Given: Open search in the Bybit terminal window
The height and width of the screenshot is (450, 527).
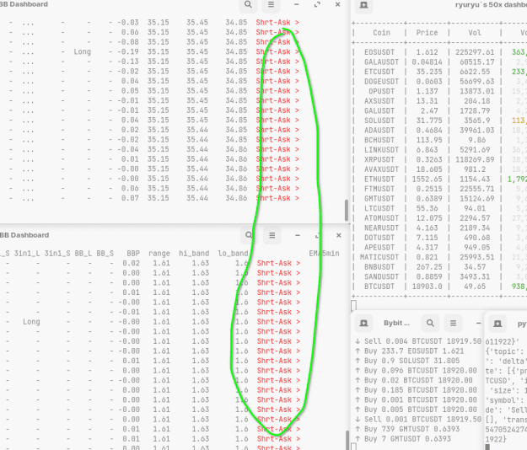Looking at the screenshot, I should coord(430,323).
